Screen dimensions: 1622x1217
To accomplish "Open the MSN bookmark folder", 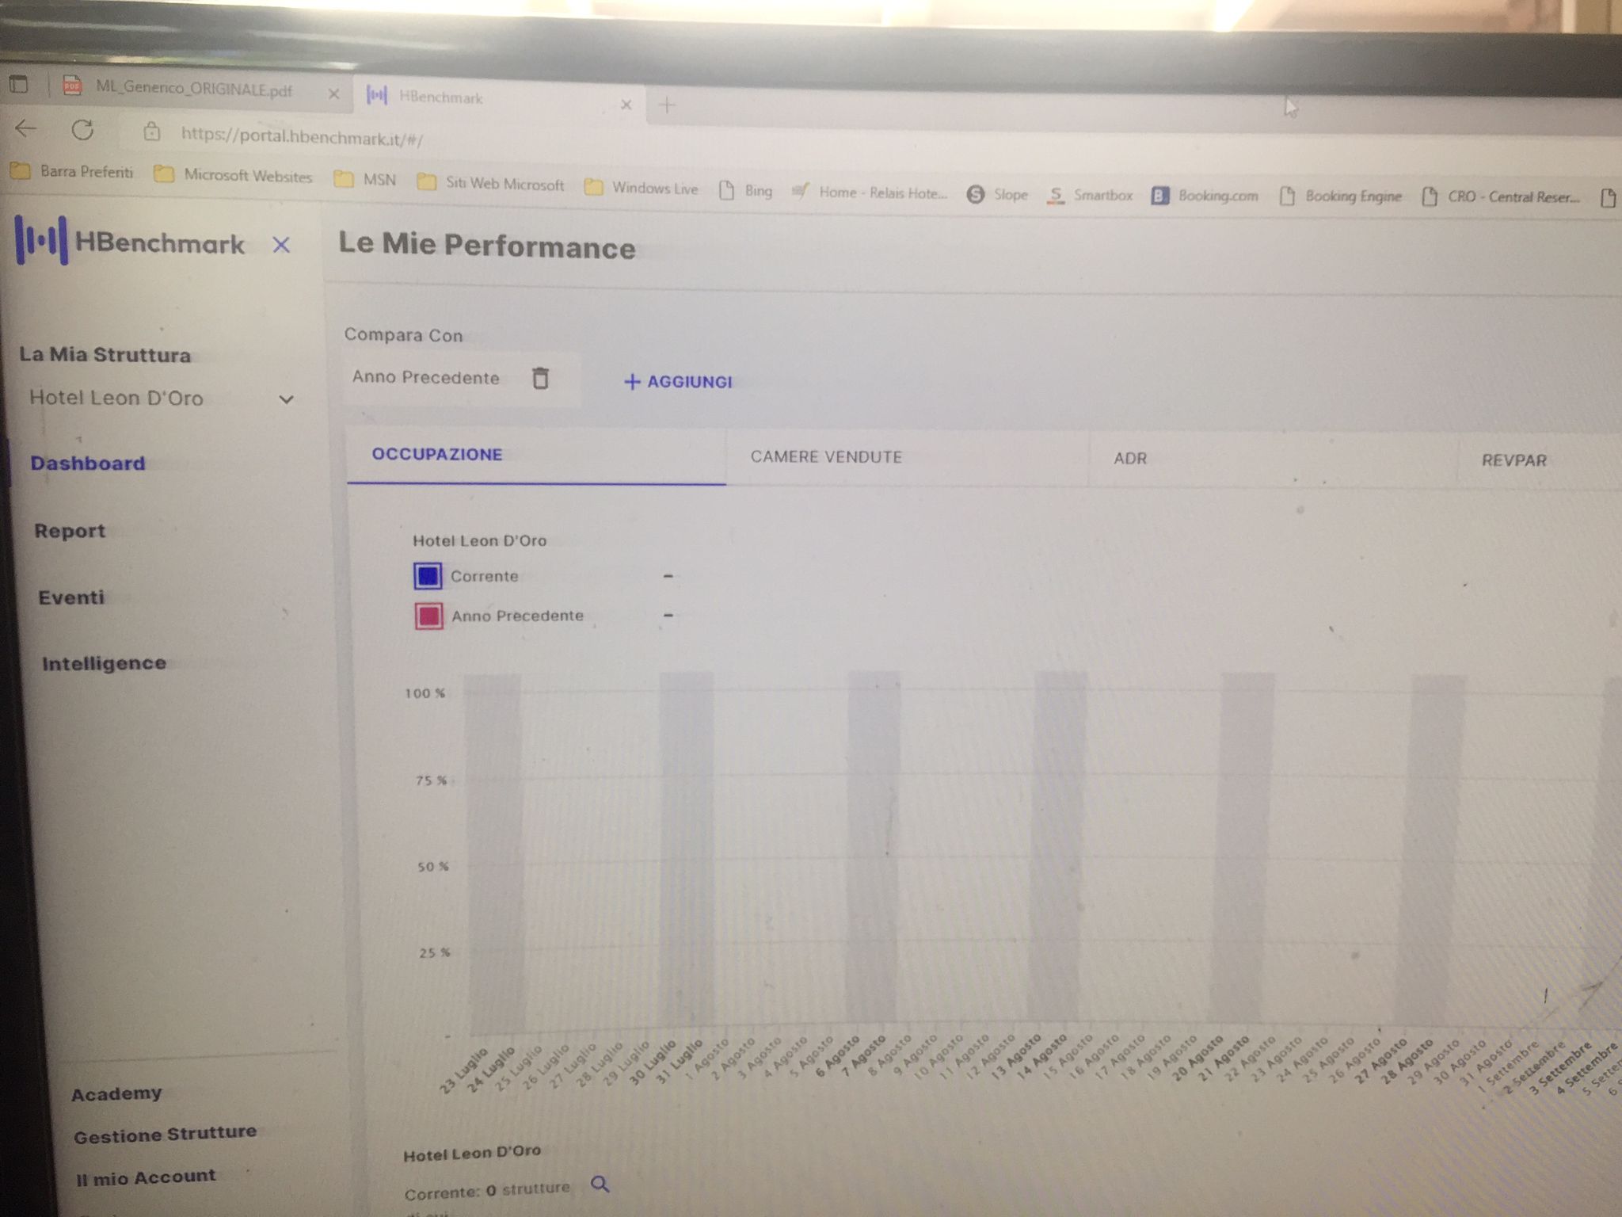I will (x=365, y=180).
